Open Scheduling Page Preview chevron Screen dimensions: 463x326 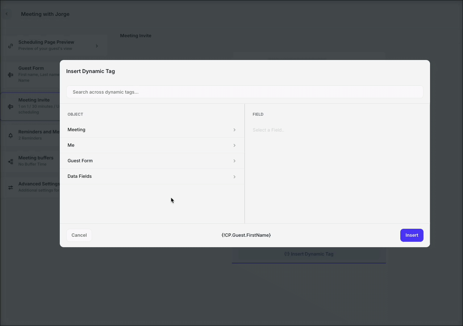pos(97,46)
